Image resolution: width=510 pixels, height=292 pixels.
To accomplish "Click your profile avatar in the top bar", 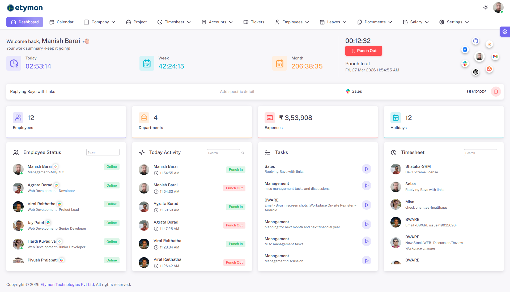I will [x=498, y=7].
